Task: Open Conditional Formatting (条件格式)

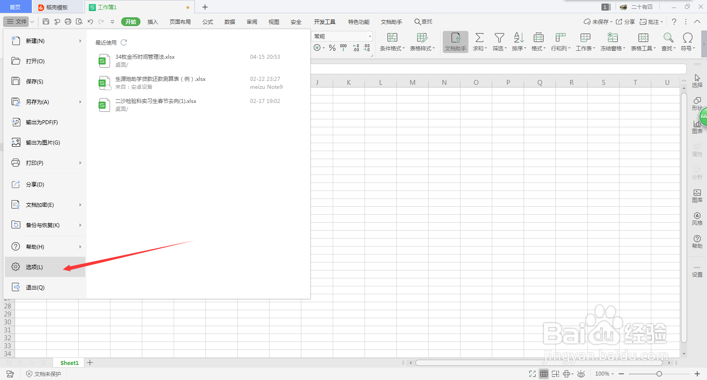Action: click(x=392, y=42)
